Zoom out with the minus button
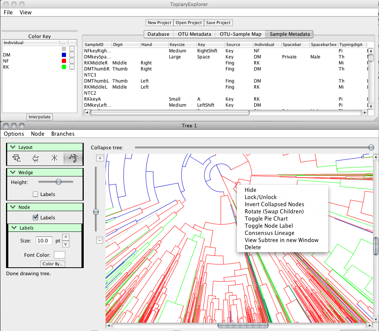379x331 pixels. coord(100,240)
